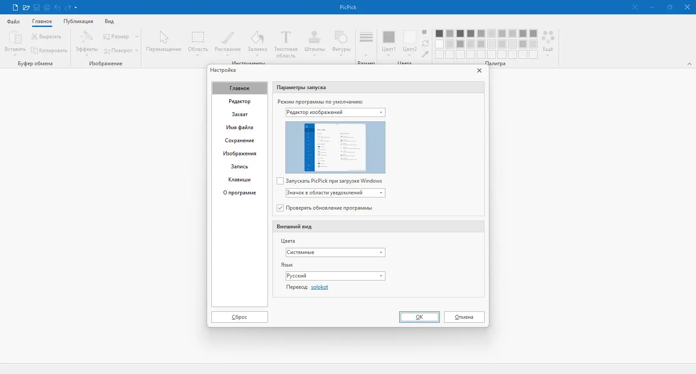The width and height of the screenshot is (696, 374).
Task: Click the Сброс reset button
Action: [240, 317]
